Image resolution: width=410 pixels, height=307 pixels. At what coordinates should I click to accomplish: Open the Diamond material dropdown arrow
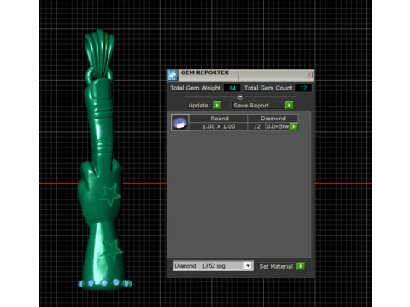(248, 266)
